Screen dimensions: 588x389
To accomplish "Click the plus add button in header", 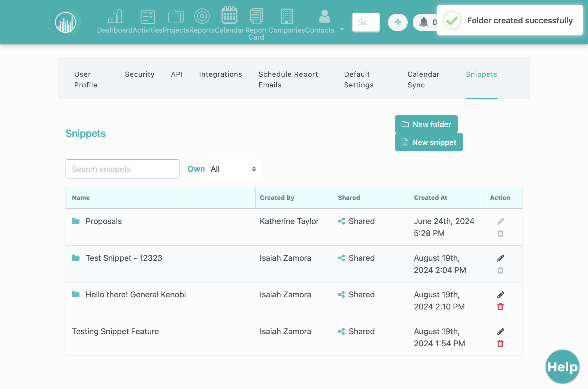I will click(398, 22).
